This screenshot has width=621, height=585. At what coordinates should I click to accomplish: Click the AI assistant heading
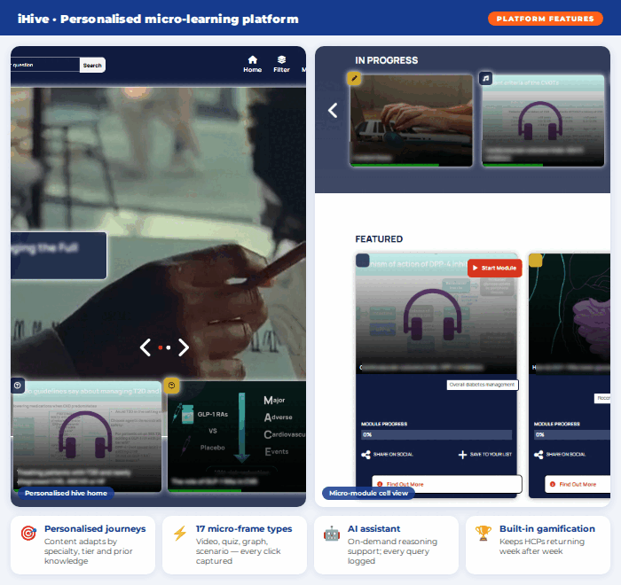tap(373, 529)
